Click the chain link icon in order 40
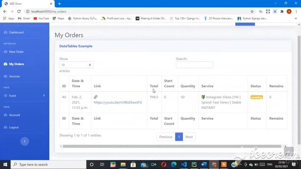The image size is (301, 169). (x=95, y=97)
